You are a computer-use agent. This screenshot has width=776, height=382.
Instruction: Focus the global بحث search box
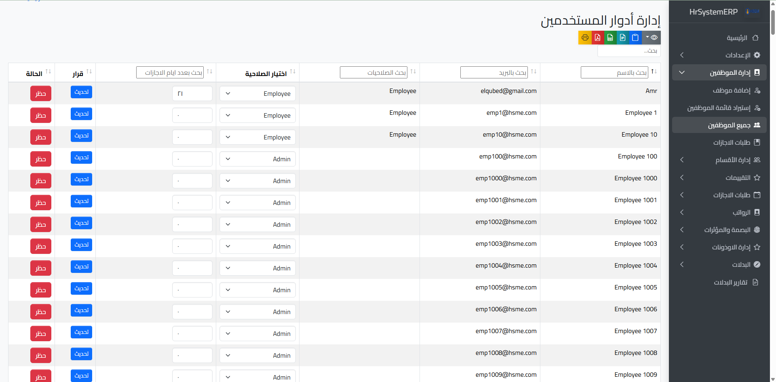click(x=629, y=51)
